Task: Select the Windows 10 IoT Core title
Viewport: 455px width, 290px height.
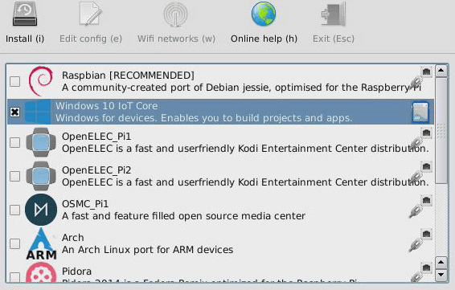Action: tap(106, 106)
